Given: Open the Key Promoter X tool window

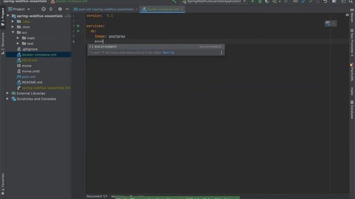Looking at the screenshot, I should [352, 43].
